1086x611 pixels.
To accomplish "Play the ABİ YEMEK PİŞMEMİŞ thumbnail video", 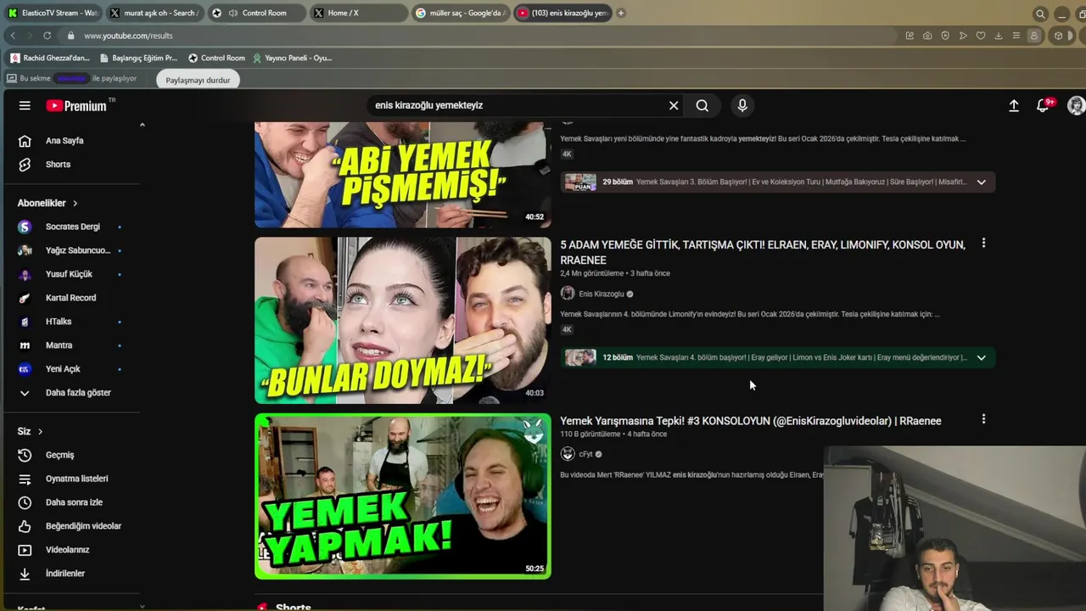I will (x=403, y=175).
